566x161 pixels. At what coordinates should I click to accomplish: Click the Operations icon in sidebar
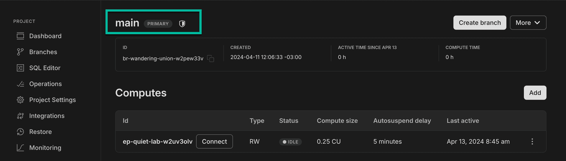point(20,84)
